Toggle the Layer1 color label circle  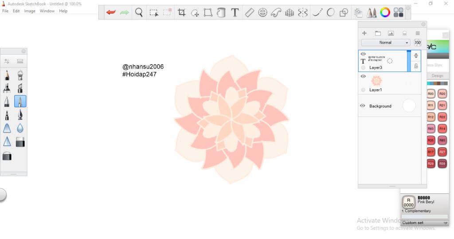(363, 90)
